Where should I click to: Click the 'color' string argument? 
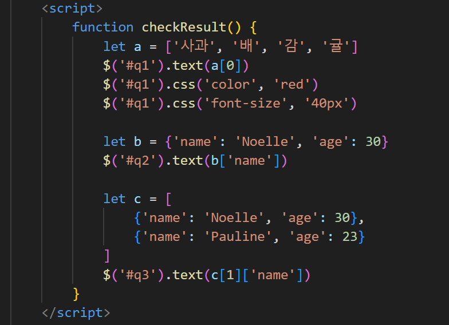230,85
